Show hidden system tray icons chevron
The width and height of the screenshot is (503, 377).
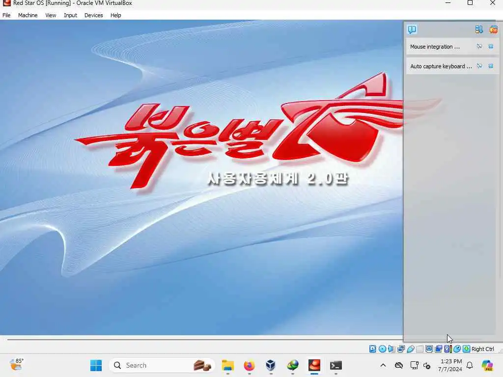383,365
